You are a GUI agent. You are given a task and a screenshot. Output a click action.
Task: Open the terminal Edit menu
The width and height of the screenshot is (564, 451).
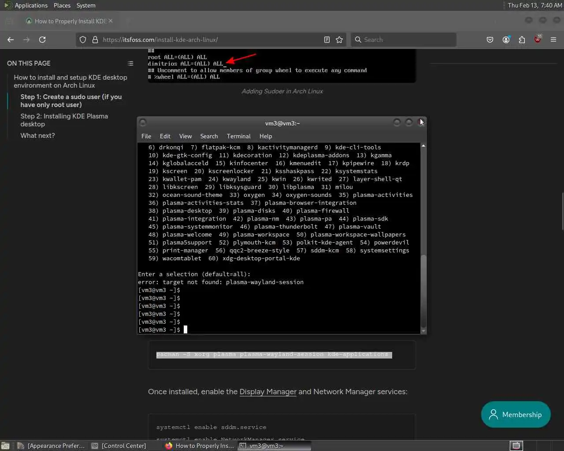tap(165, 136)
